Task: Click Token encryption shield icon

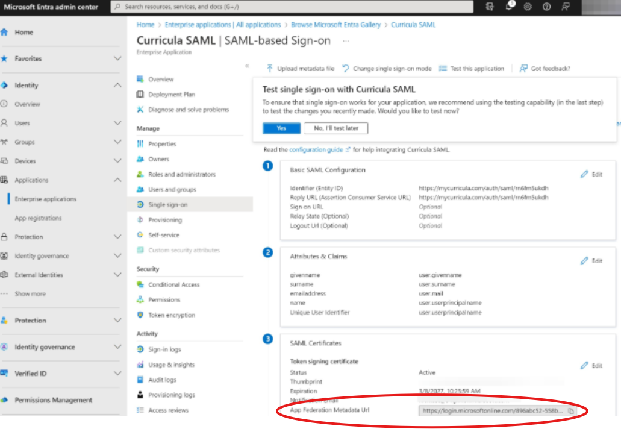Action: pyautogui.click(x=140, y=315)
